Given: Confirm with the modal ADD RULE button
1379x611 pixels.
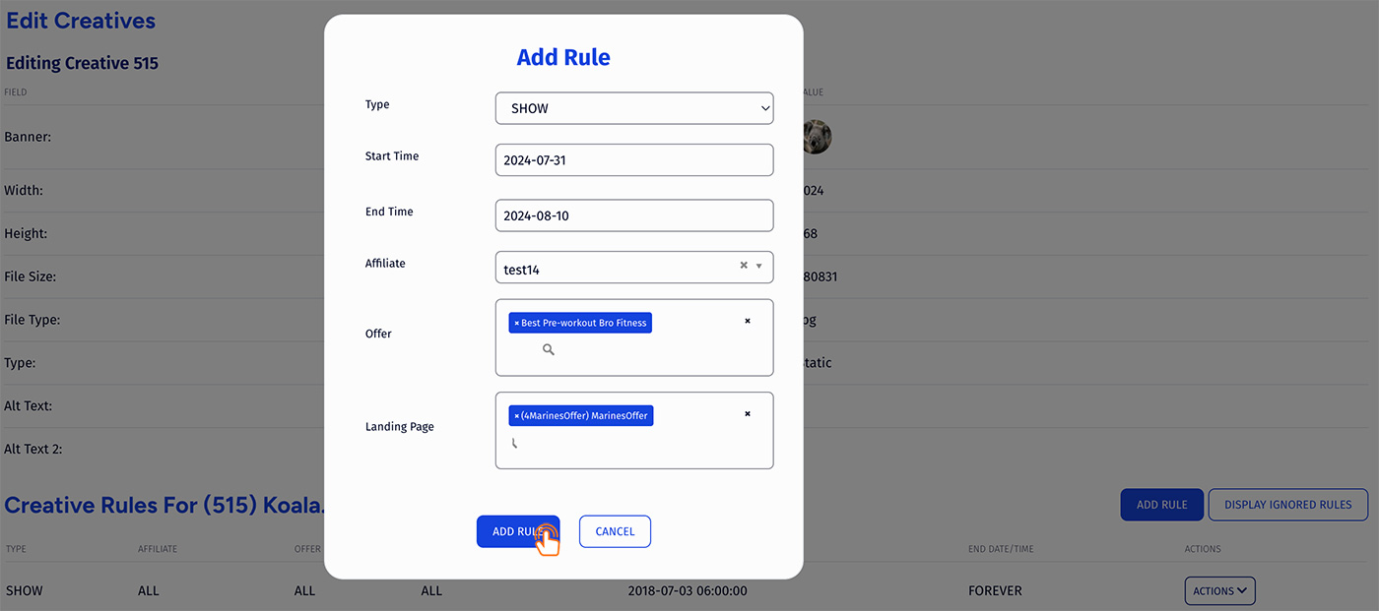Looking at the screenshot, I should point(518,531).
